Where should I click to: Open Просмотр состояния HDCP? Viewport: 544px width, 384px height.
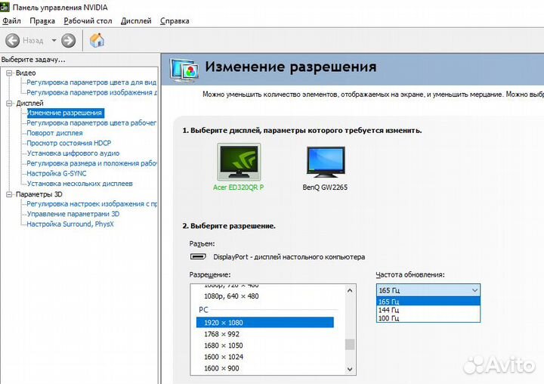click(x=69, y=143)
